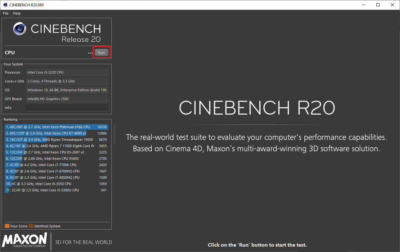Click the empty Info input field
This screenshot has width=400, height=252.
click(x=67, y=108)
